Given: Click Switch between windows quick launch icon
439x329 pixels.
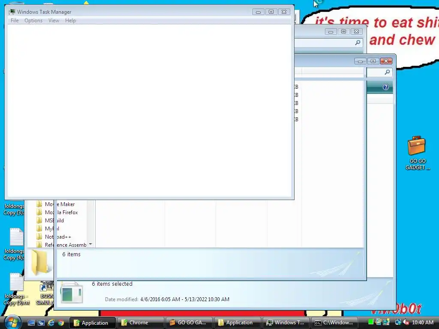Looking at the screenshot, I should pos(41,323).
